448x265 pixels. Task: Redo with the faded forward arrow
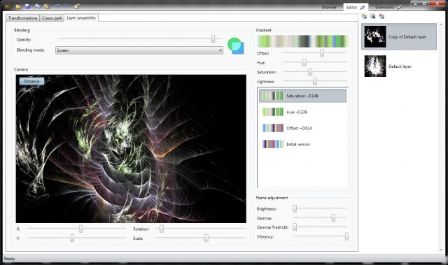pos(66,6)
